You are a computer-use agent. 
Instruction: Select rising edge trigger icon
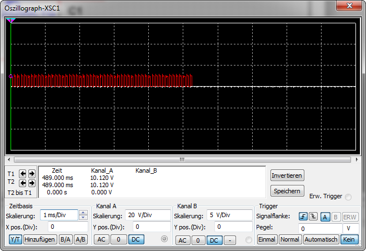[303, 217]
